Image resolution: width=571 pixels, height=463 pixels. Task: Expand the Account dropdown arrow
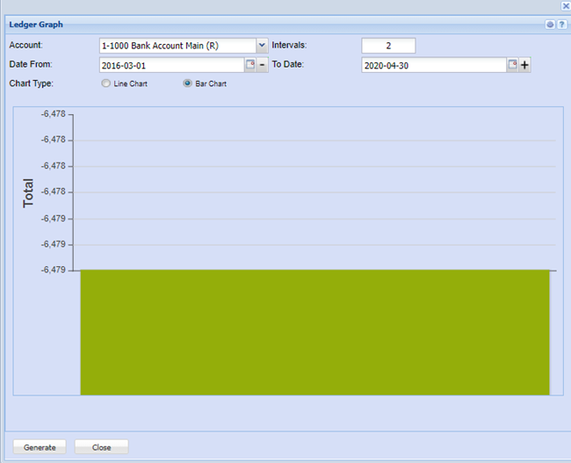click(262, 46)
